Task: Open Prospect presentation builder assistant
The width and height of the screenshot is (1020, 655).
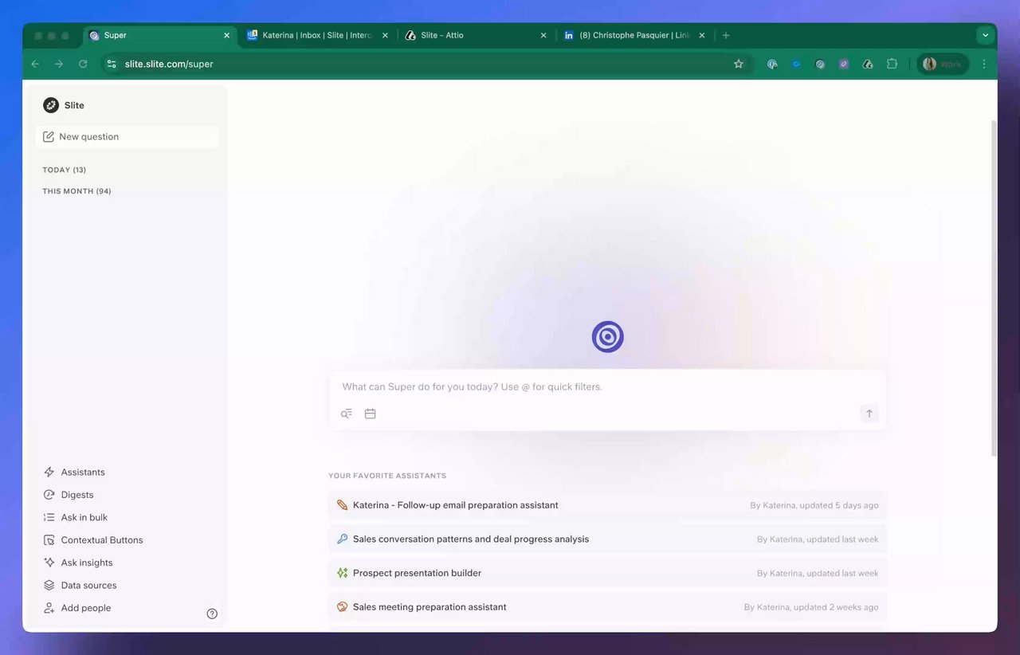Action: click(x=607, y=573)
